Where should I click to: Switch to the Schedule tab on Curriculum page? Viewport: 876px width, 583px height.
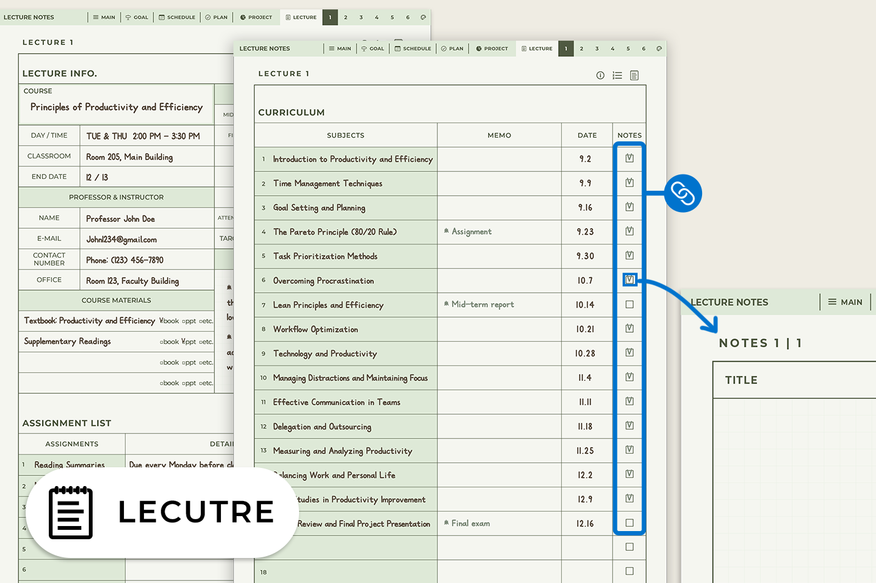click(413, 49)
